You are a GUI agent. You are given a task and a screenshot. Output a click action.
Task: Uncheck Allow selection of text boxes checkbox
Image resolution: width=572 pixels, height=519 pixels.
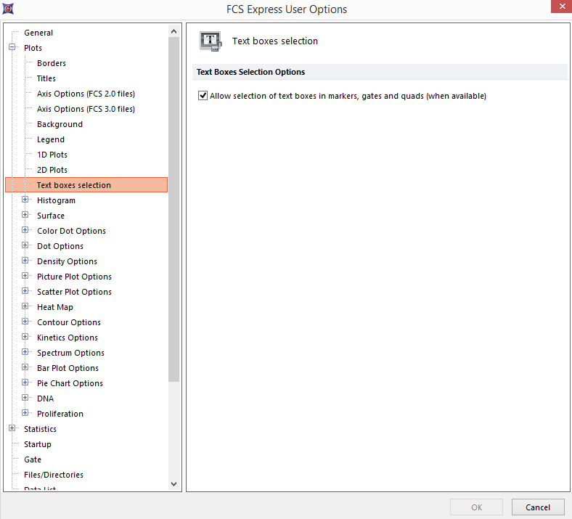tap(203, 96)
